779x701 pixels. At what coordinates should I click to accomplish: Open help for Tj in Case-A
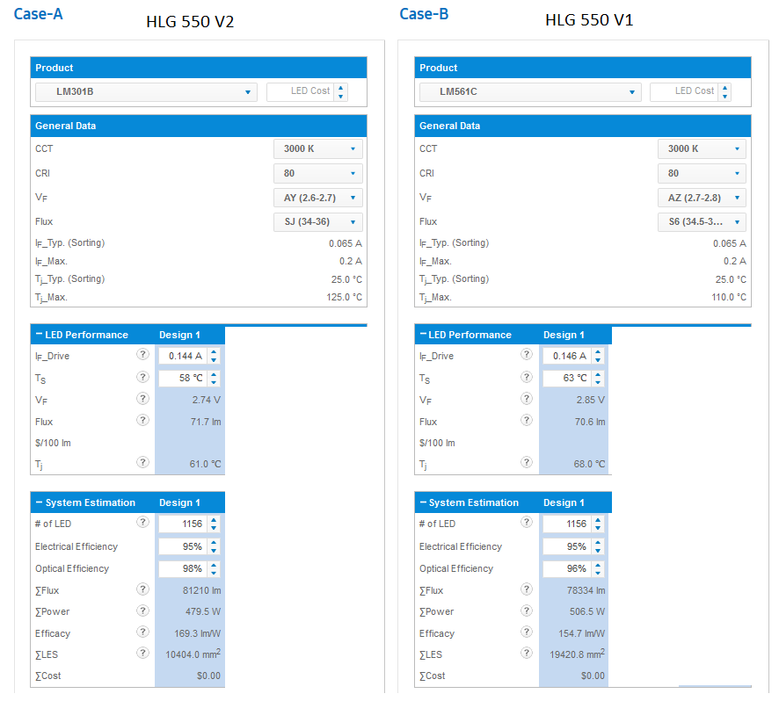tap(142, 463)
